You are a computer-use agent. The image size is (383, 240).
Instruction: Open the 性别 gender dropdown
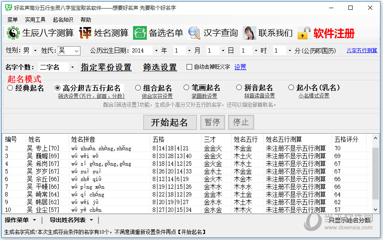36,51
